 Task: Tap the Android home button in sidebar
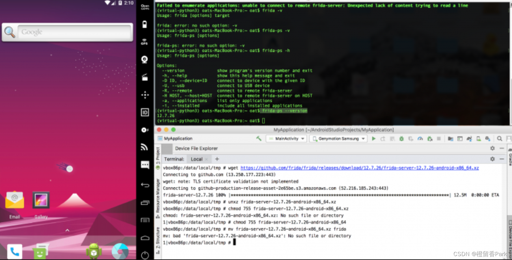(x=145, y=238)
